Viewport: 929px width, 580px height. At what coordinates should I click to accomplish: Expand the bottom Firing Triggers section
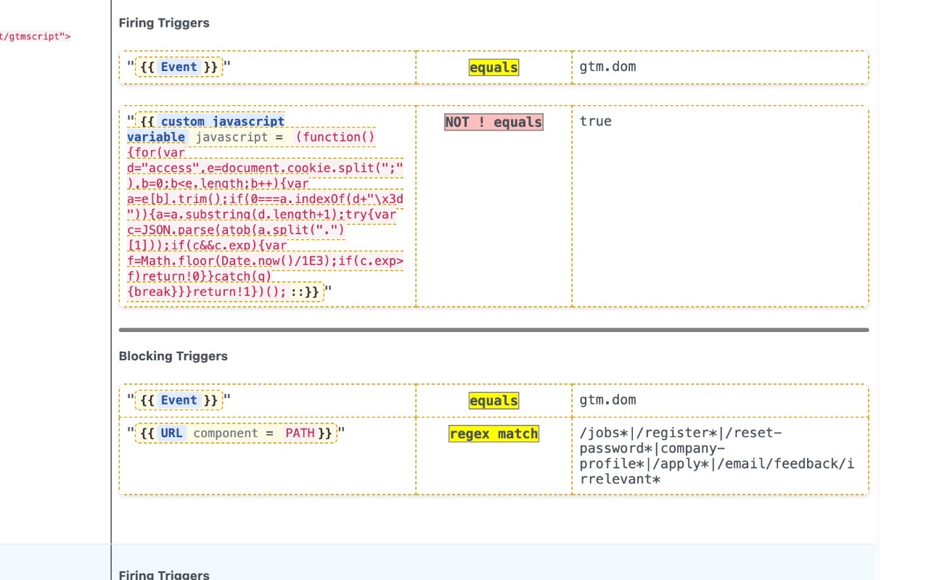[164, 574]
